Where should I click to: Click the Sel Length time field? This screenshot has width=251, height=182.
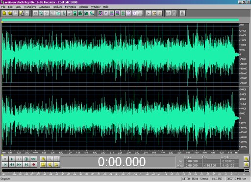(229, 161)
